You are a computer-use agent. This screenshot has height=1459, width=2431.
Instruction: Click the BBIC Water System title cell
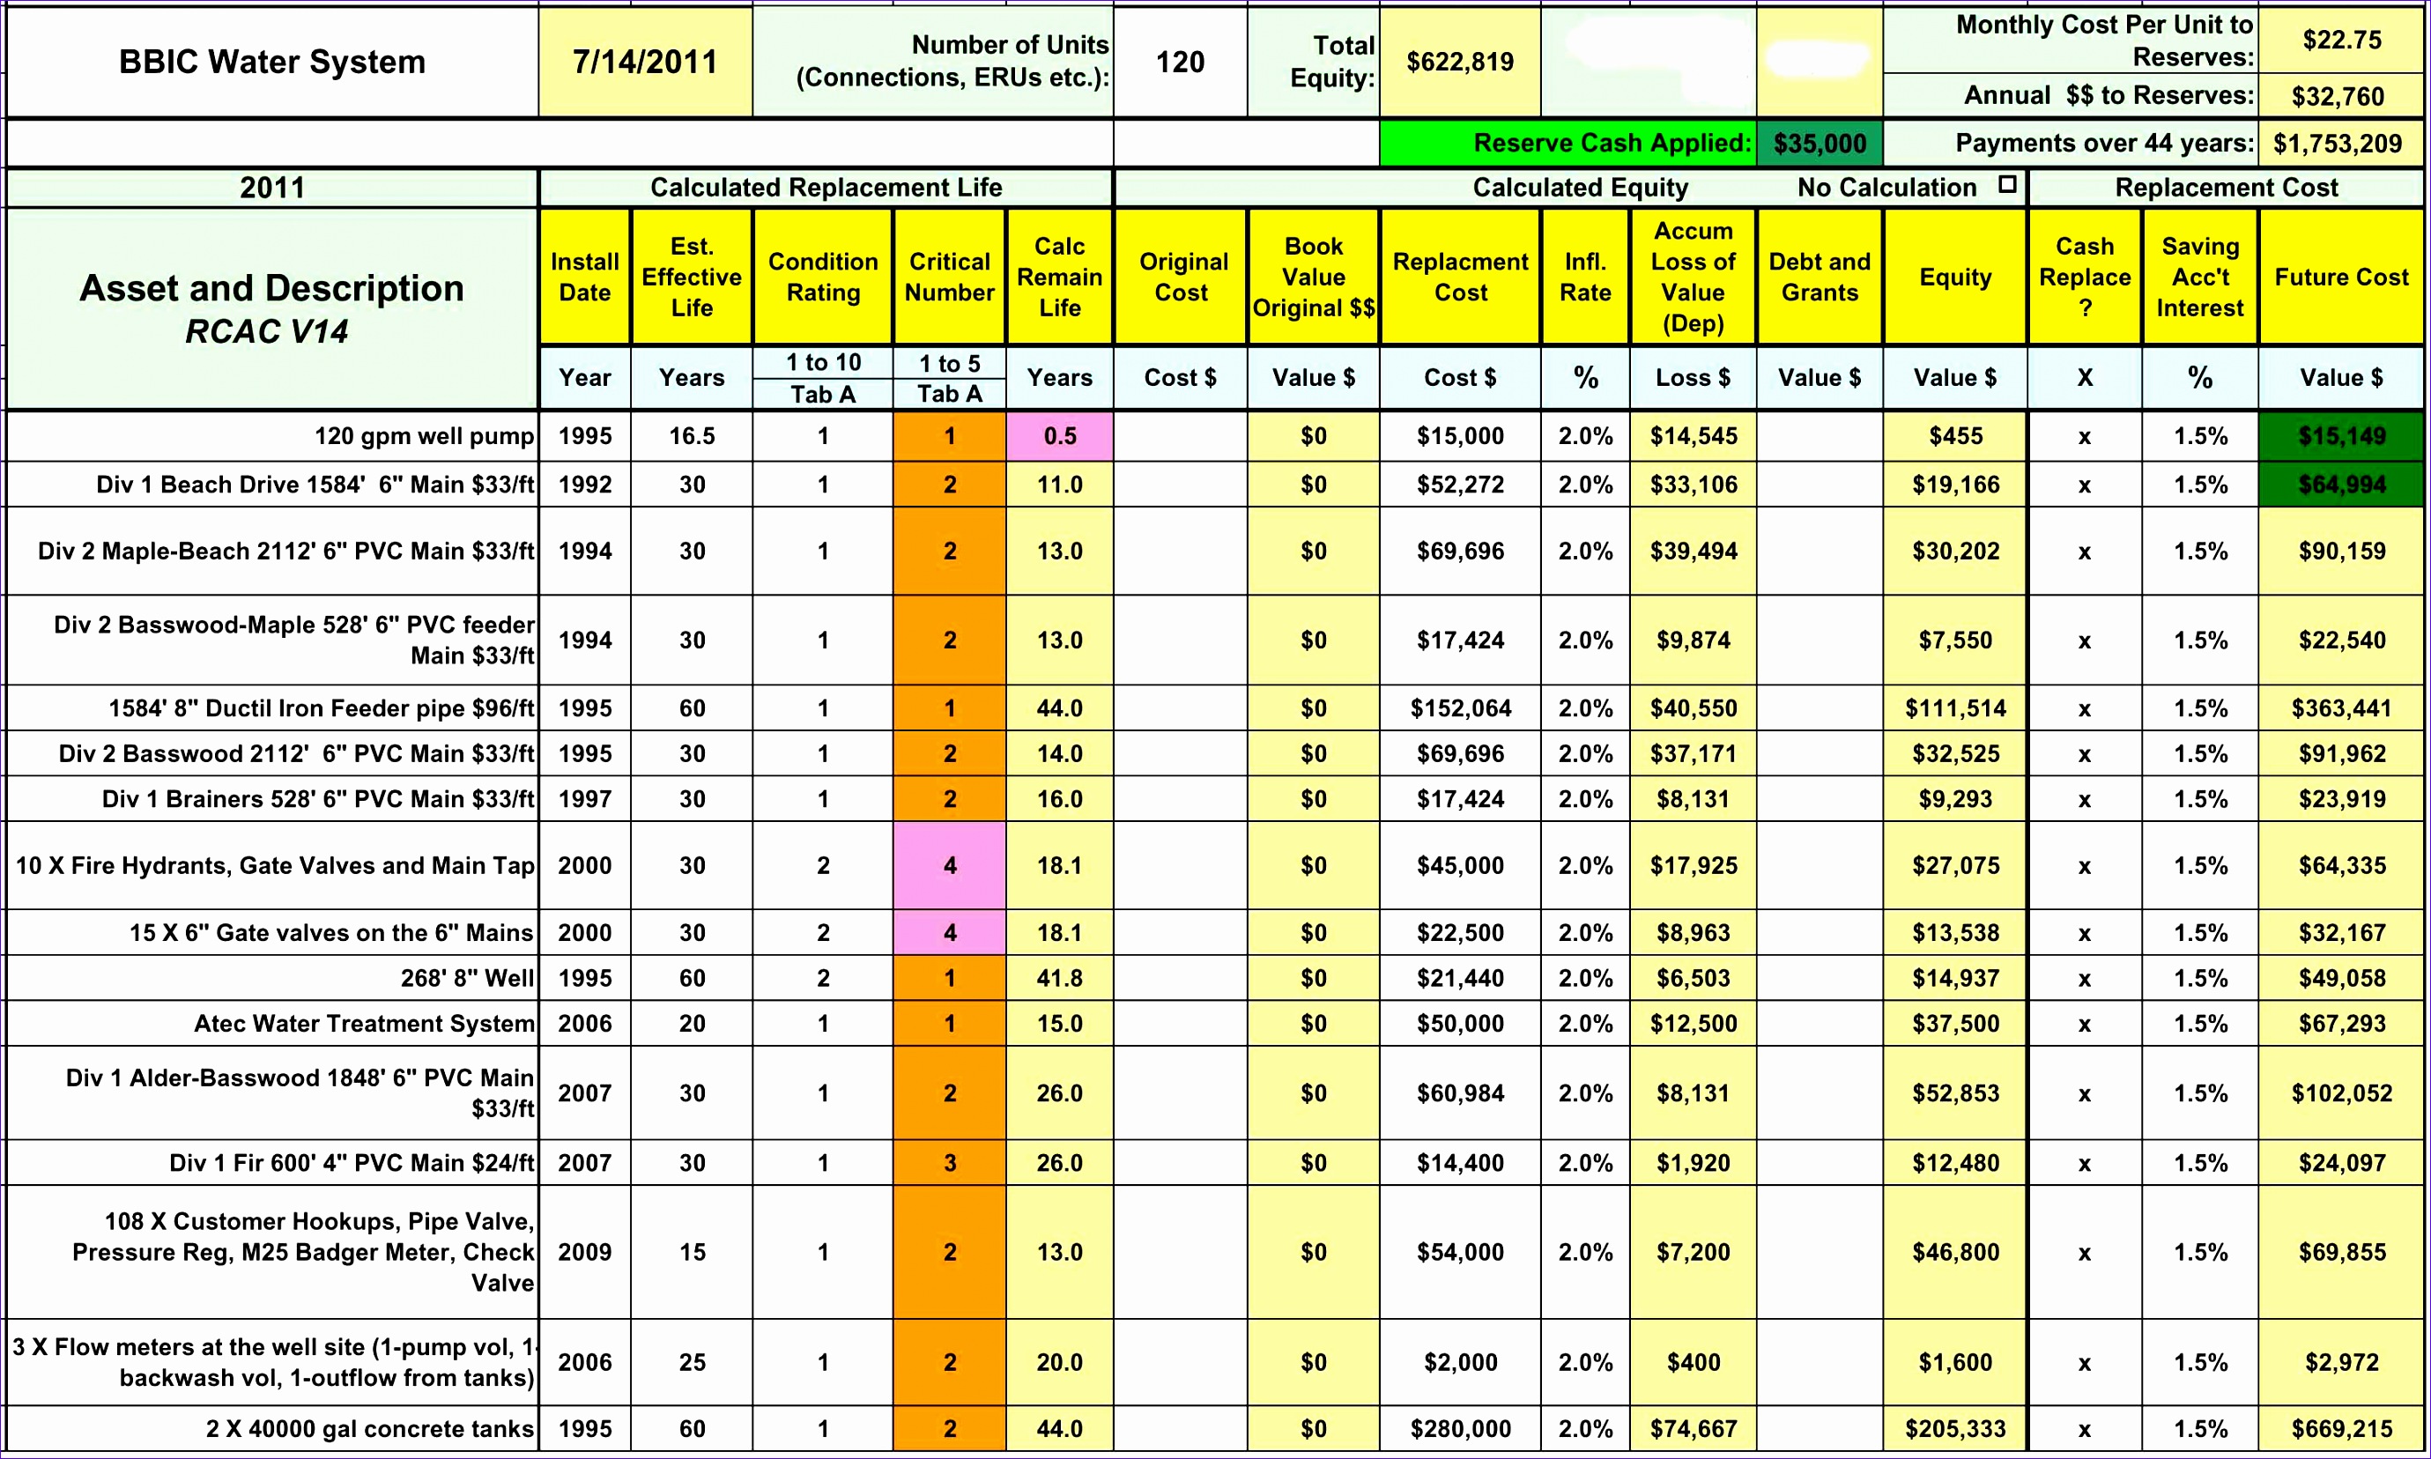tap(271, 61)
